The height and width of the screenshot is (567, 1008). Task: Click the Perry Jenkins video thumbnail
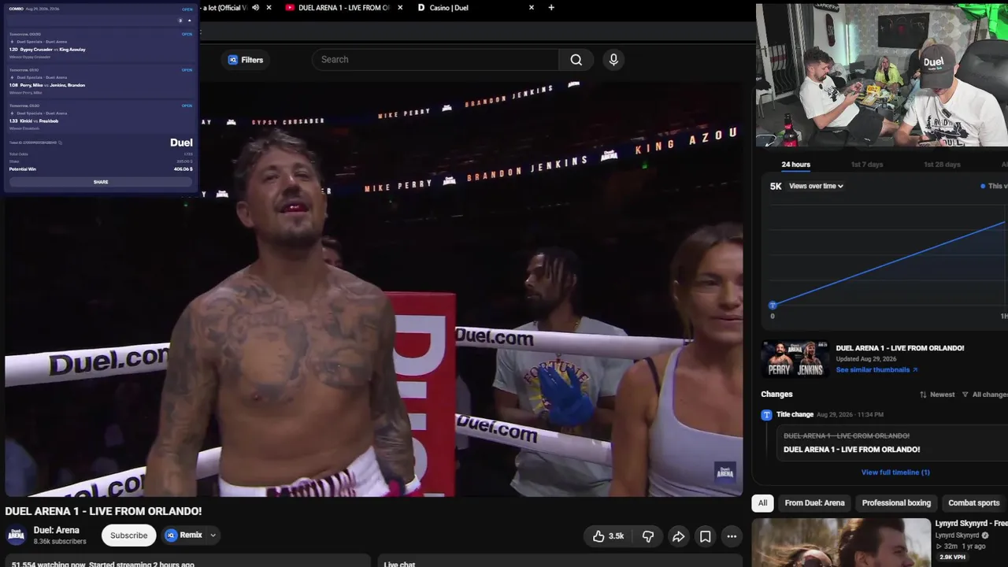click(795, 359)
